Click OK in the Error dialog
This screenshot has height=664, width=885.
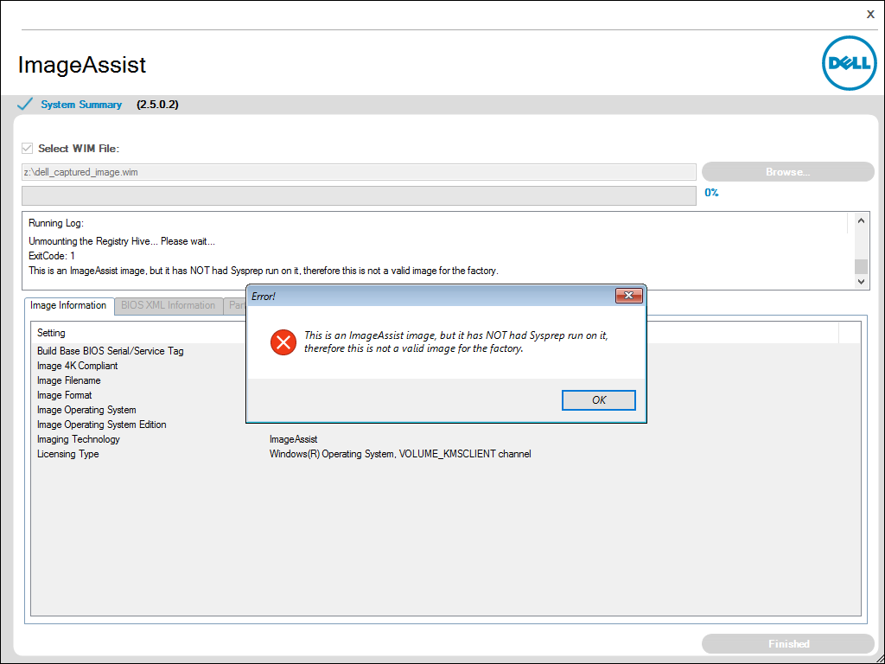click(x=599, y=399)
